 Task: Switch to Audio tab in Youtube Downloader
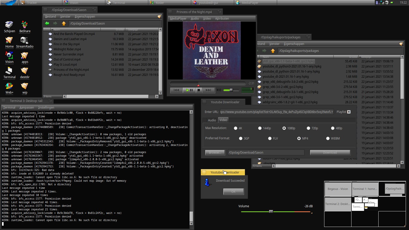pos(212,120)
